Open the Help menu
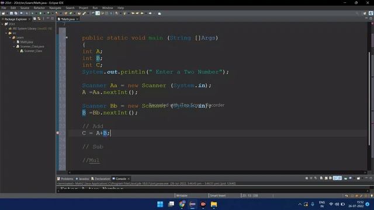 pyautogui.click(x=121, y=8)
